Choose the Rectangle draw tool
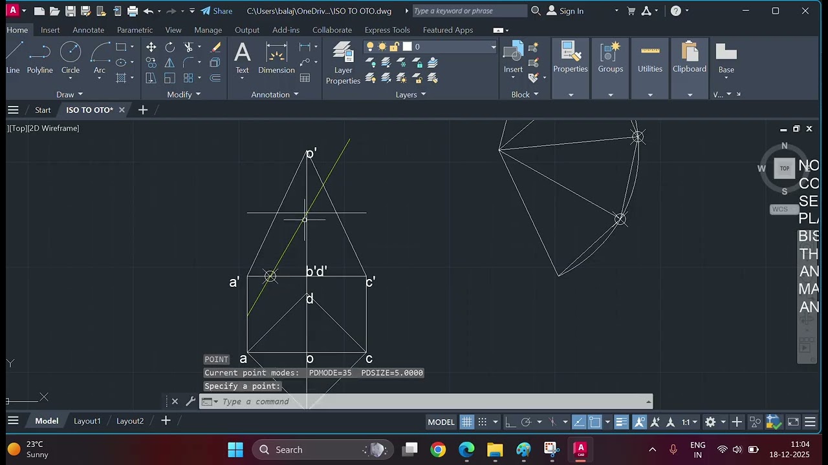Viewport: 828px width, 465px height. click(x=121, y=47)
